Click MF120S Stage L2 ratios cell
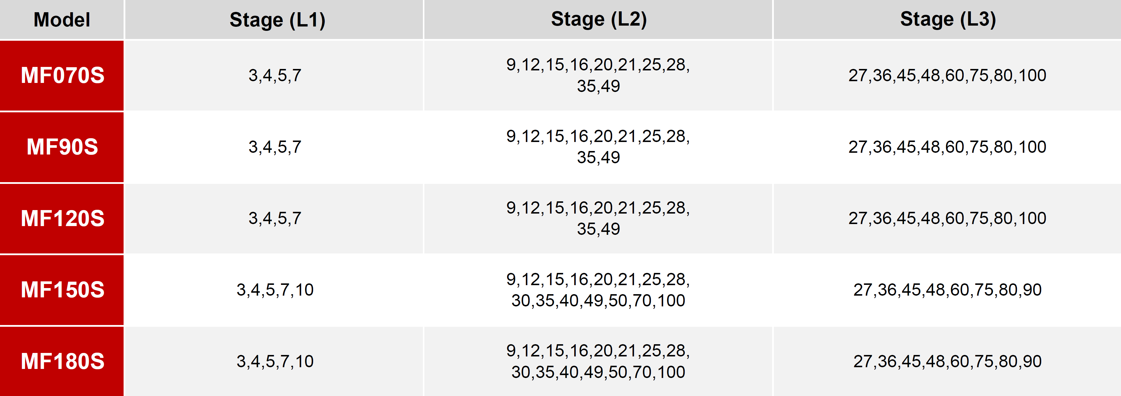This screenshot has height=396, width=1121. 598,219
